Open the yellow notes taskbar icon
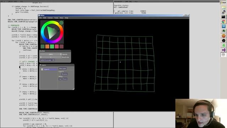Image resolution: width=227 pixels, height=128 pixels. tap(223, 7)
